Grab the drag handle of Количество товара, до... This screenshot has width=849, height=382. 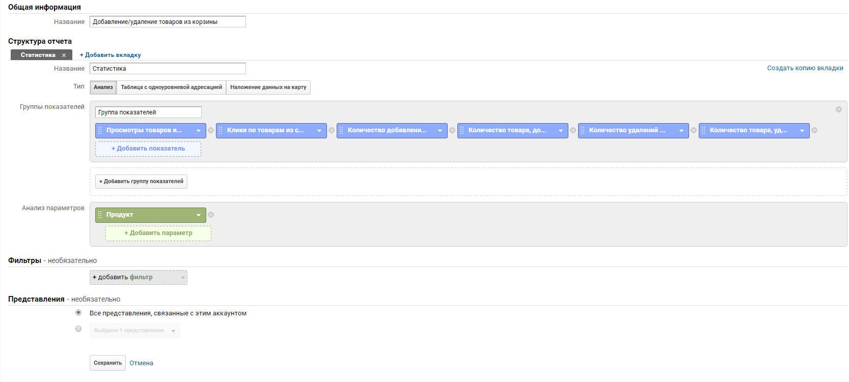(x=462, y=130)
